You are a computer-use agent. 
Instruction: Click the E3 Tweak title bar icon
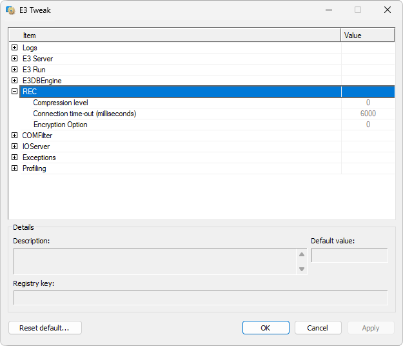click(10, 10)
